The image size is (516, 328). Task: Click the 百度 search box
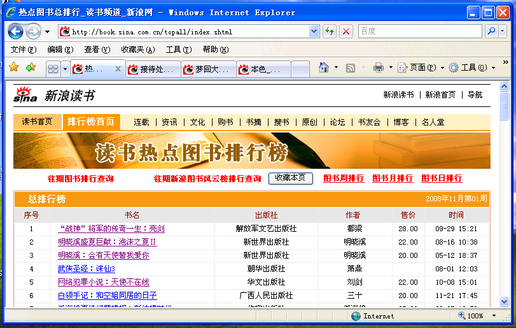420,31
